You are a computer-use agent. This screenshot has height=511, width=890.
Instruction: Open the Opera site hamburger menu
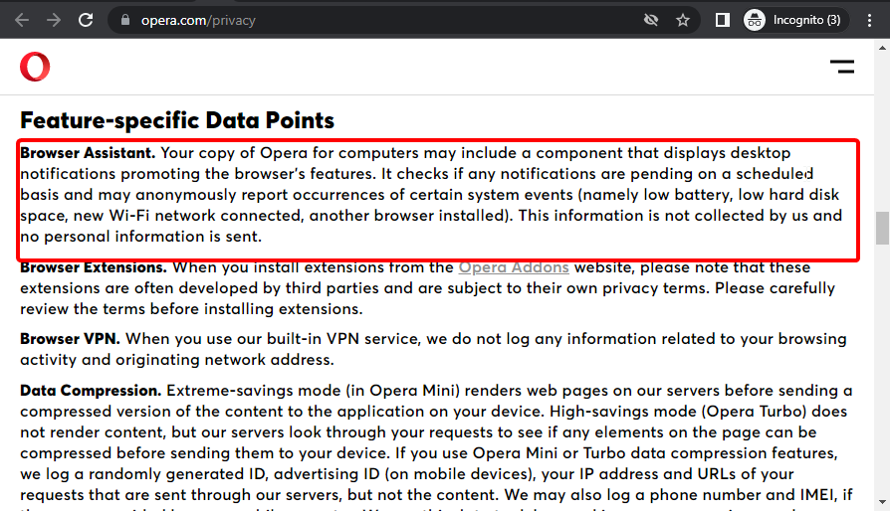click(842, 67)
